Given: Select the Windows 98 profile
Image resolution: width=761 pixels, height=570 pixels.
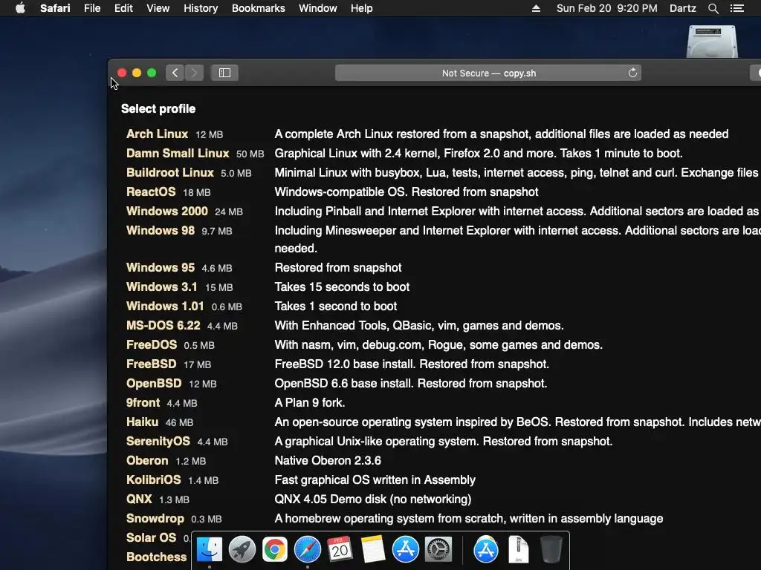Looking at the screenshot, I should [x=161, y=230].
